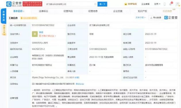Screen dimensions: 181x108
Task: Click business registration number 510108002582425
Action: [98, 49]
